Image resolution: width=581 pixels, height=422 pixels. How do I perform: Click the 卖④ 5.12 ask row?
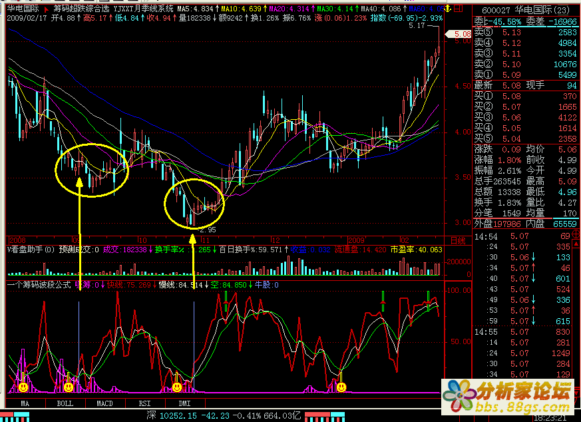(x=526, y=43)
